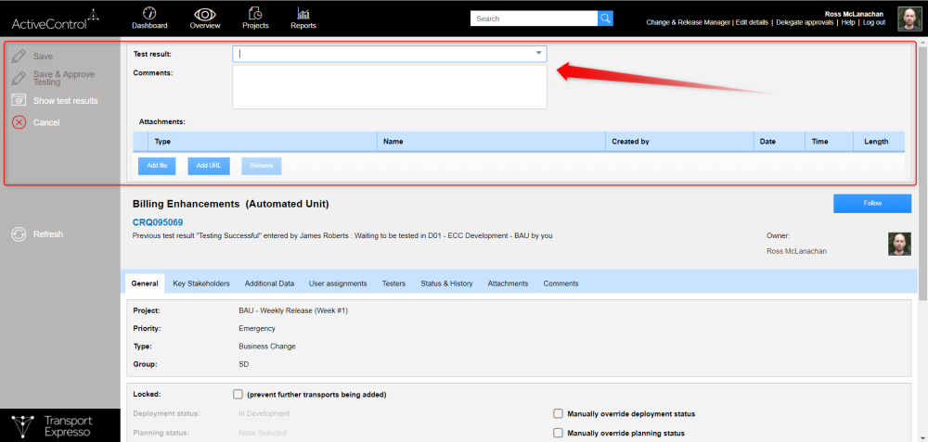
Task: Click into the Search input field
Action: point(534,19)
